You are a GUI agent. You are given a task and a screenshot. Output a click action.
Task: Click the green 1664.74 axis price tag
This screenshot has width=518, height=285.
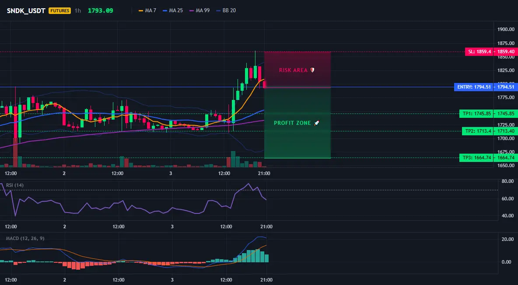tap(506, 158)
